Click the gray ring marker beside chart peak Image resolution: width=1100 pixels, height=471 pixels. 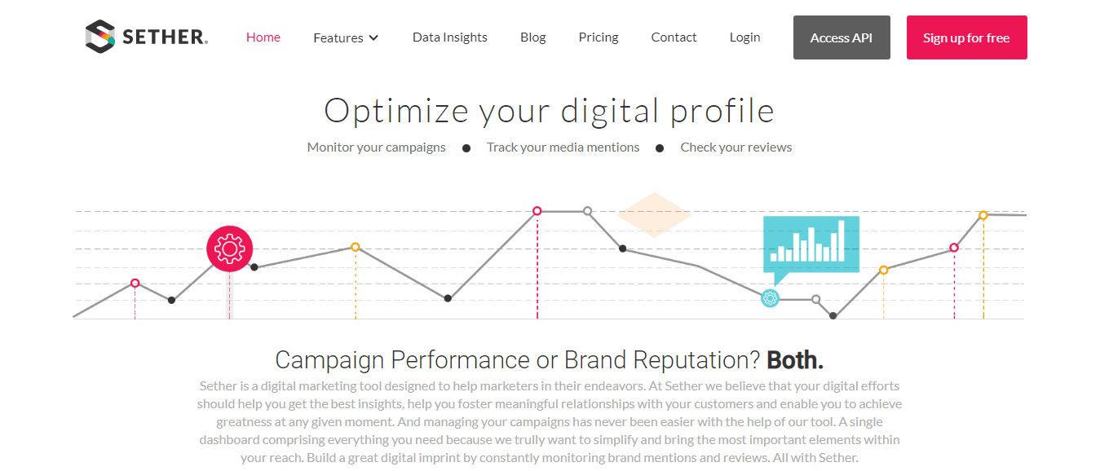point(587,211)
